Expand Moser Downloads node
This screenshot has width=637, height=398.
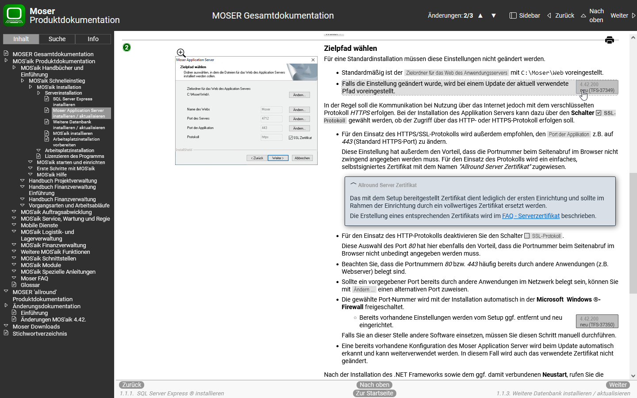[x=6, y=326]
